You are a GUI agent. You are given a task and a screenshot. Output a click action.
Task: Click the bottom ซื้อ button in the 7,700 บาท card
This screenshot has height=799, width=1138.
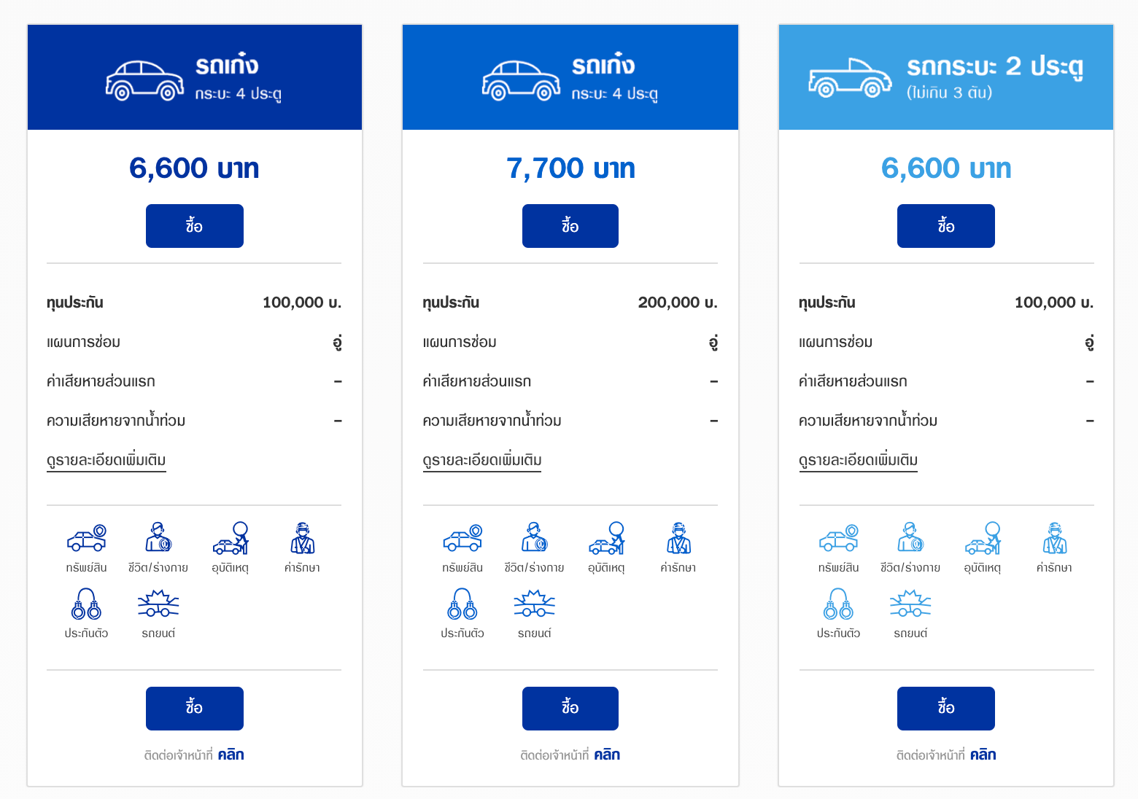(570, 709)
